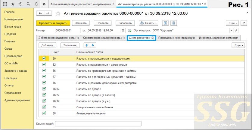Uncheck account 60 checkbox

pos(44,59)
